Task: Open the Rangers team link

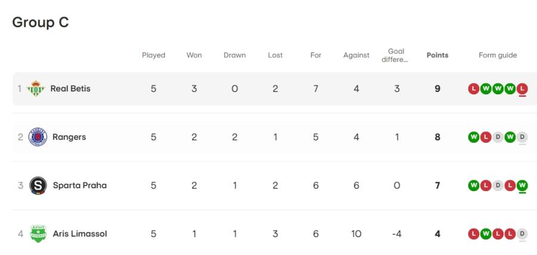Action: click(69, 137)
